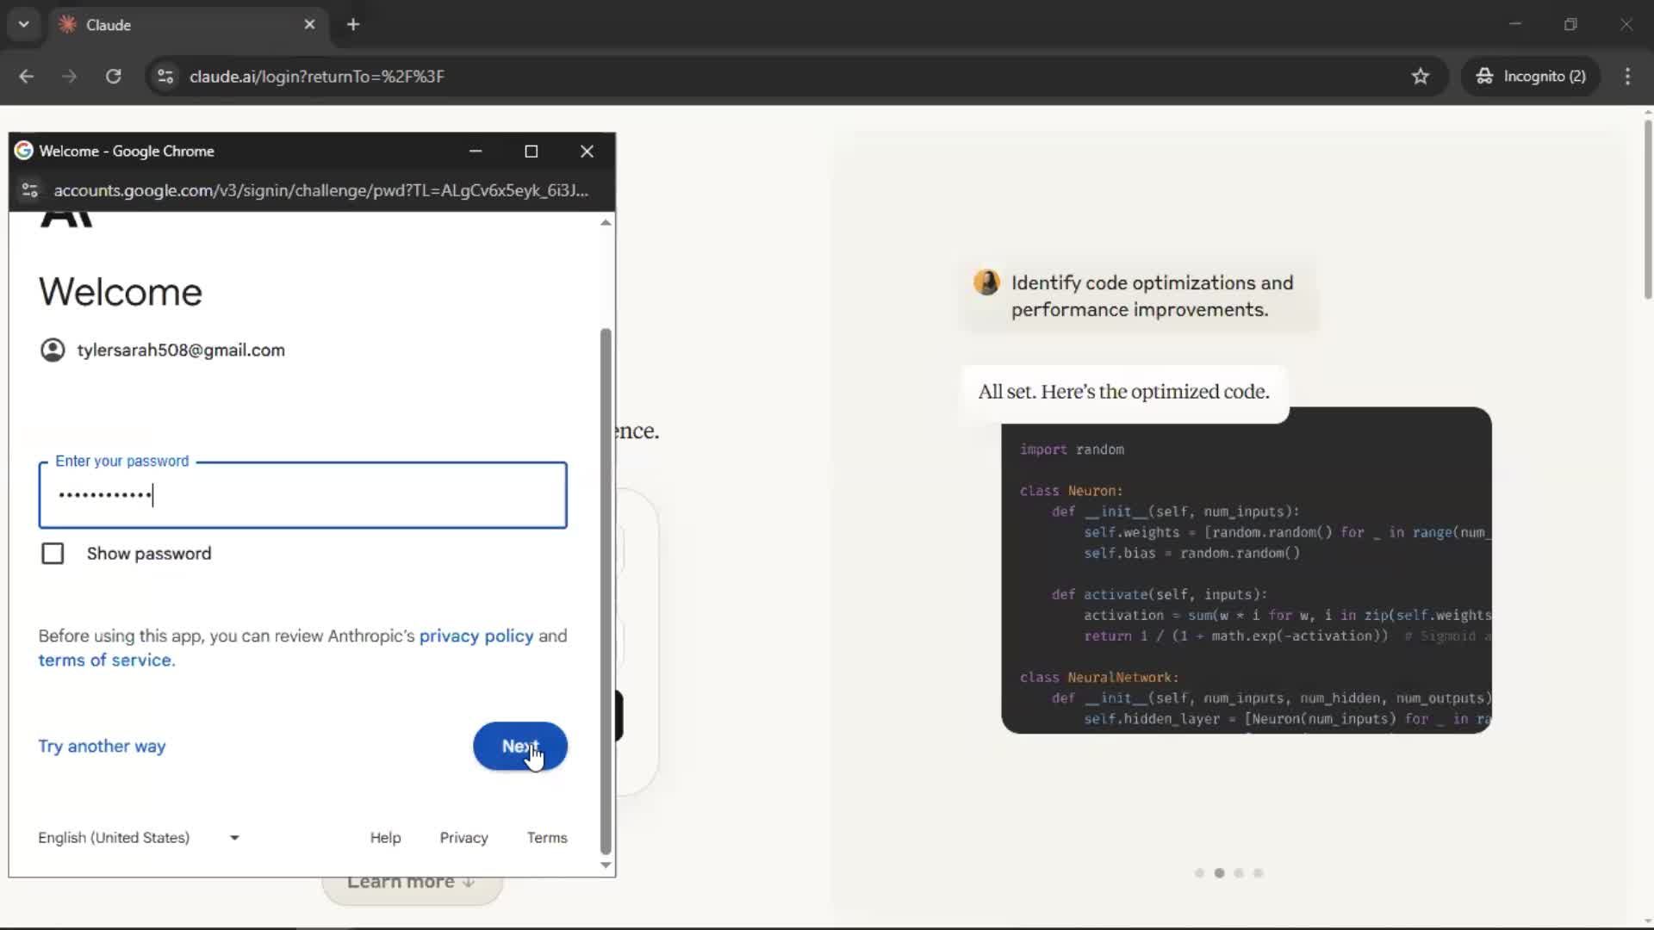Toggle the Show password checkbox

point(53,554)
